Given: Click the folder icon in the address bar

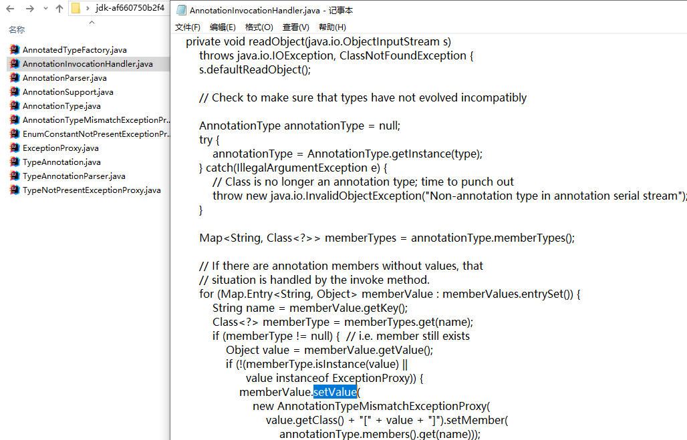Looking at the screenshot, I should click(76, 8).
